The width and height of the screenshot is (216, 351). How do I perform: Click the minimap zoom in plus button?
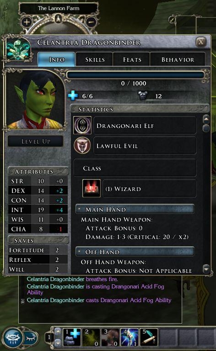click(27, 22)
